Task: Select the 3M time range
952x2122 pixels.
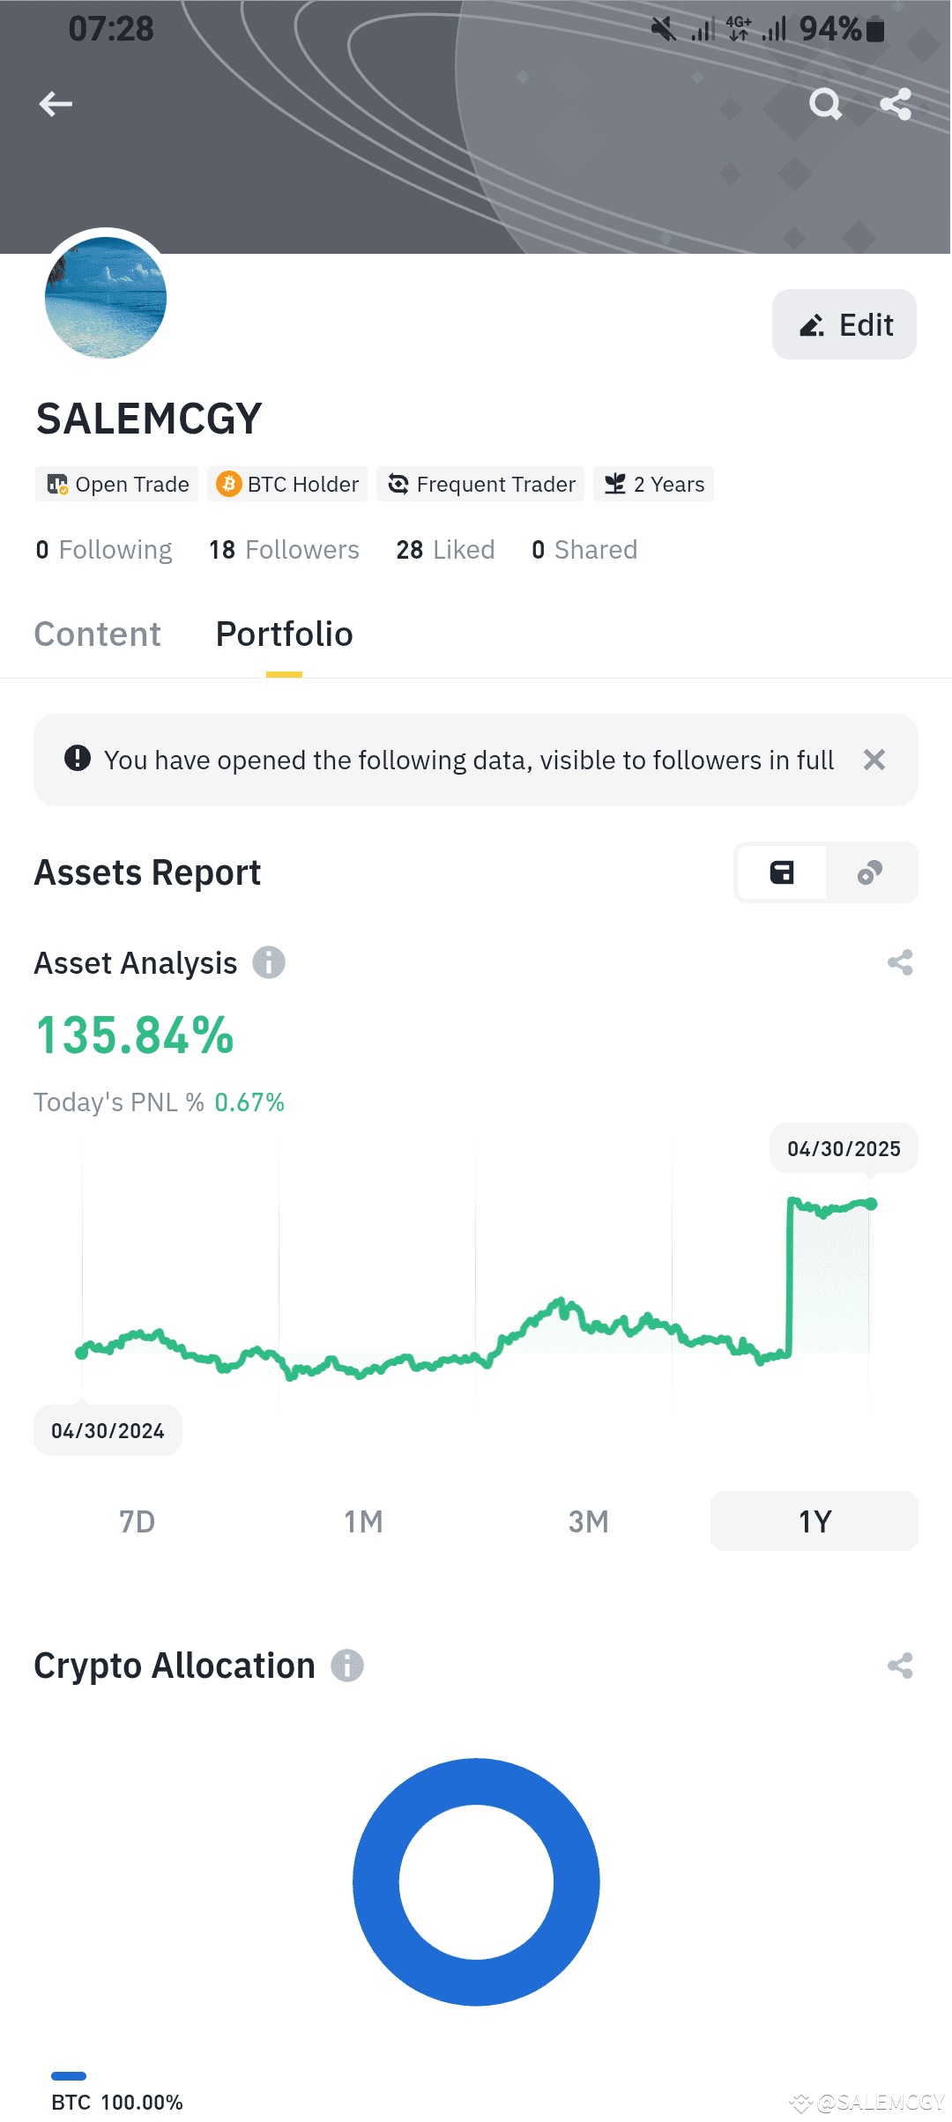Action: (589, 1521)
